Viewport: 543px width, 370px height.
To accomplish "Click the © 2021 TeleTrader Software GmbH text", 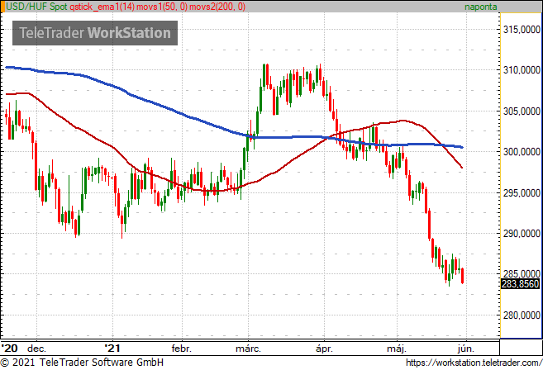I will click(82, 363).
